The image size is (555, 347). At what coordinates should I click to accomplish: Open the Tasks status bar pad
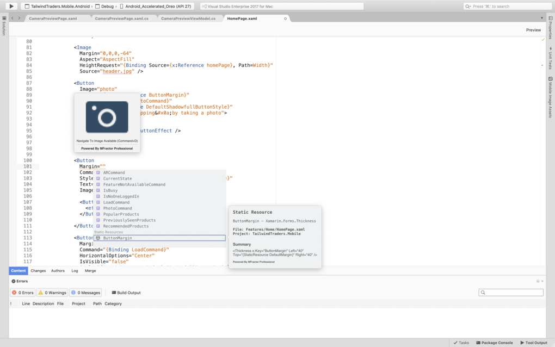point(461,343)
